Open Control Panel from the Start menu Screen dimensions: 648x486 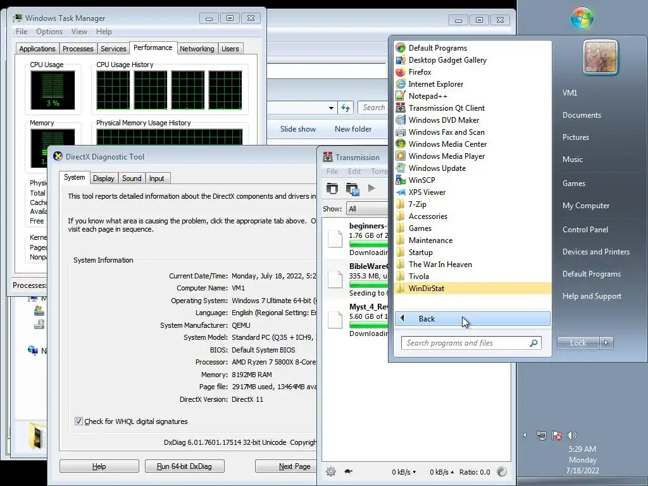[585, 229]
